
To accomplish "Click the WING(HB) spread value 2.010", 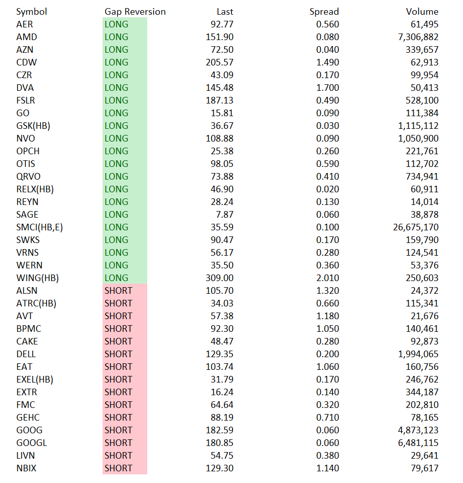I will (327, 278).
